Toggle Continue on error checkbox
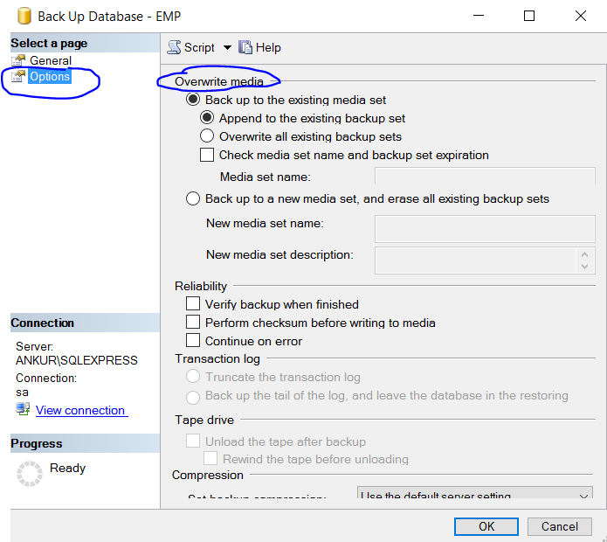Viewport: 607px width, 542px height. (x=194, y=341)
